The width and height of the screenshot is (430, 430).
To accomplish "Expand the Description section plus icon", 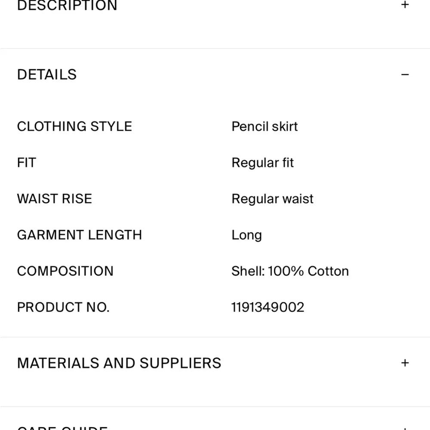I will point(405,5).
